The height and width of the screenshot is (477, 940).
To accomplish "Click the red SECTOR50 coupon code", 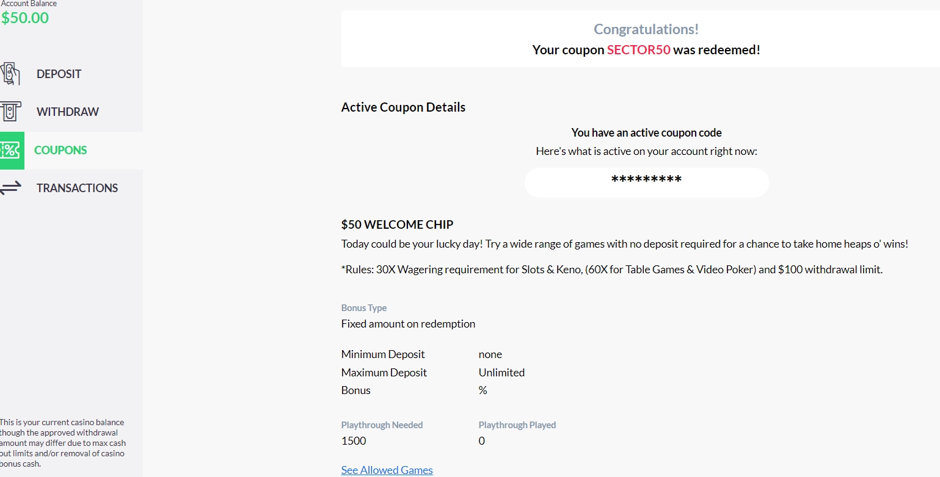I will pyautogui.click(x=638, y=50).
